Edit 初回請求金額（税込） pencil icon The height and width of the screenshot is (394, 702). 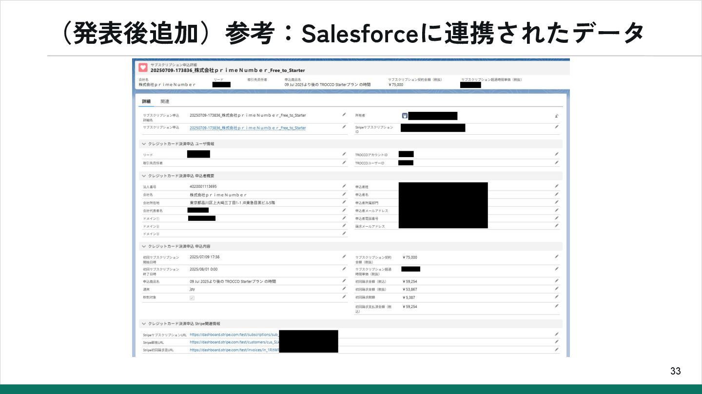coord(556,281)
